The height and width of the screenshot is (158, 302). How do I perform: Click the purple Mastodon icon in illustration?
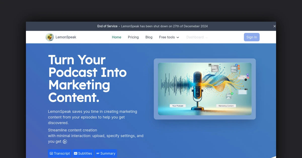point(248,75)
